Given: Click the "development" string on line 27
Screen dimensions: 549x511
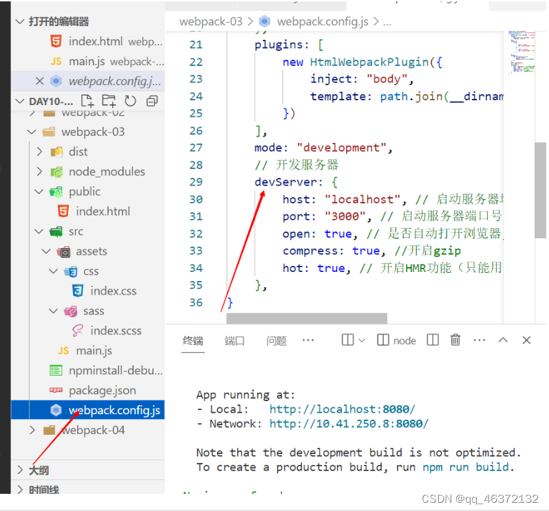Looking at the screenshot, I should pyautogui.click(x=341, y=148).
